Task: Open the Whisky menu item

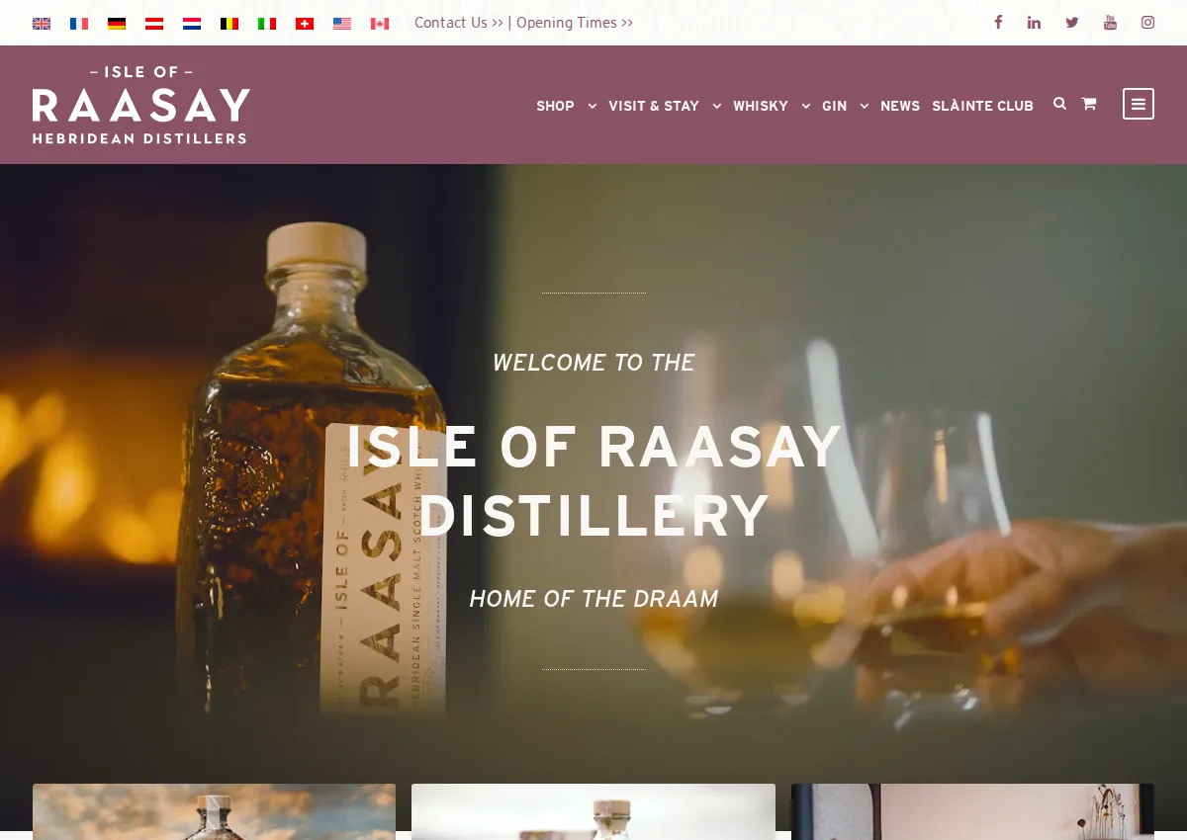Action: [761, 106]
